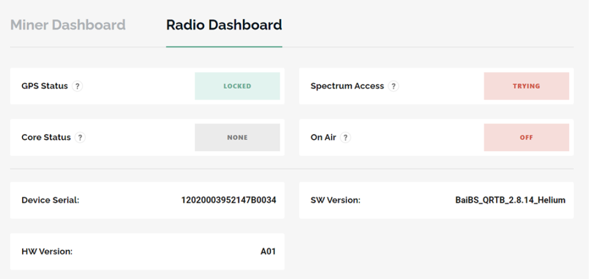Select the device serial number 12020003952147B0034
Screen dimensions: 589x279
click(x=229, y=200)
